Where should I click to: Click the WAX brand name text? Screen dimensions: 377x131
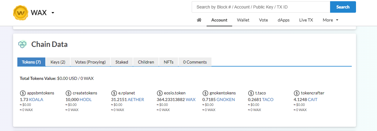pos(39,13)
